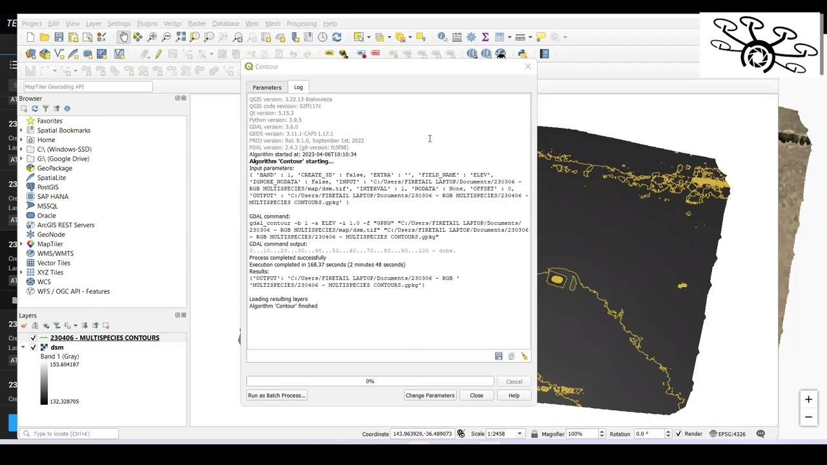
Task: Click the Type to locate search box
Action: coord(69,434)
